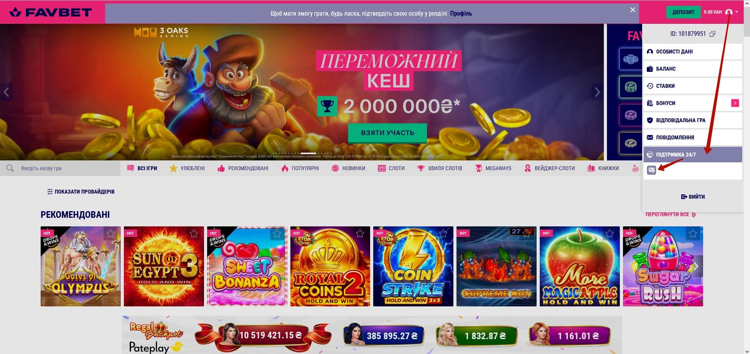
Task: Open the live chat icon under support
Action: pos(652,170)
